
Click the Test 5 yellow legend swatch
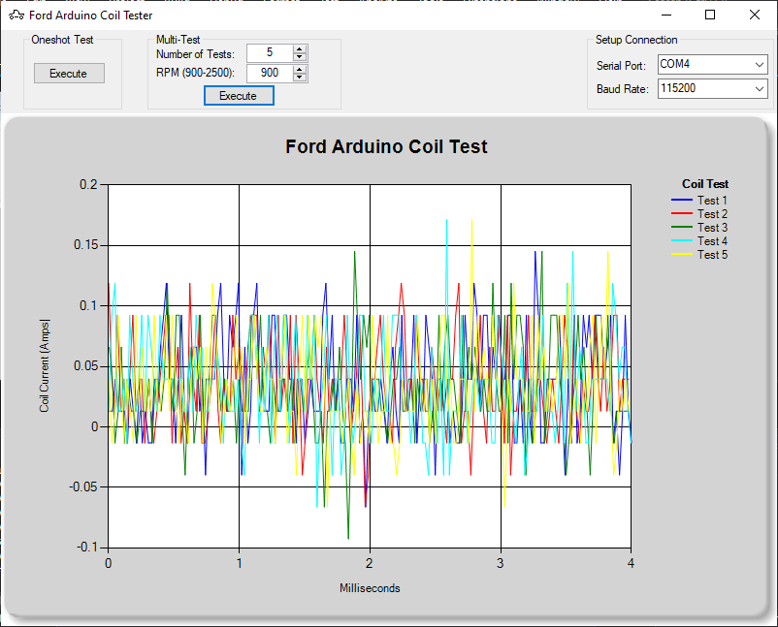(682, 255)
